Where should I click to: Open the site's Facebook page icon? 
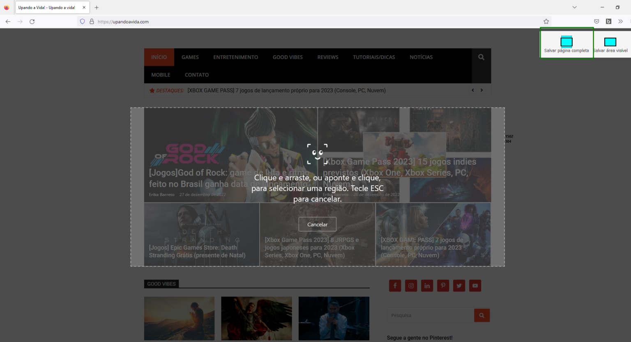(395, 285)
